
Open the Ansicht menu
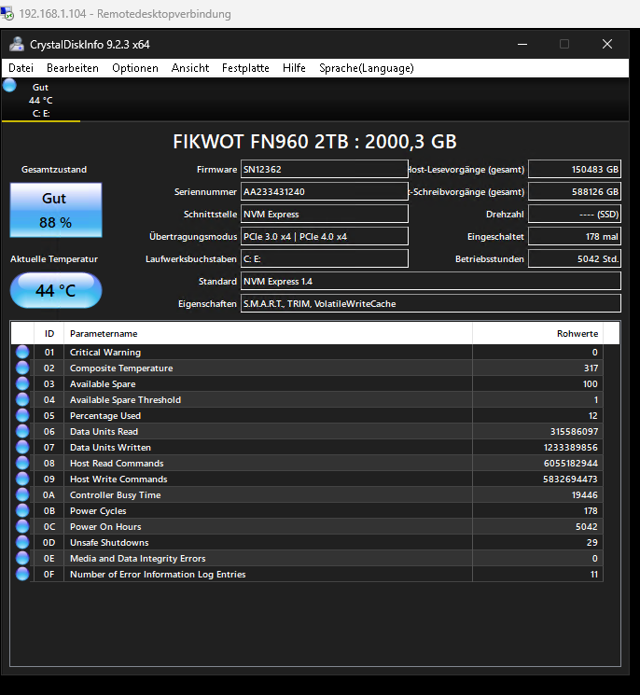[190, 68]
